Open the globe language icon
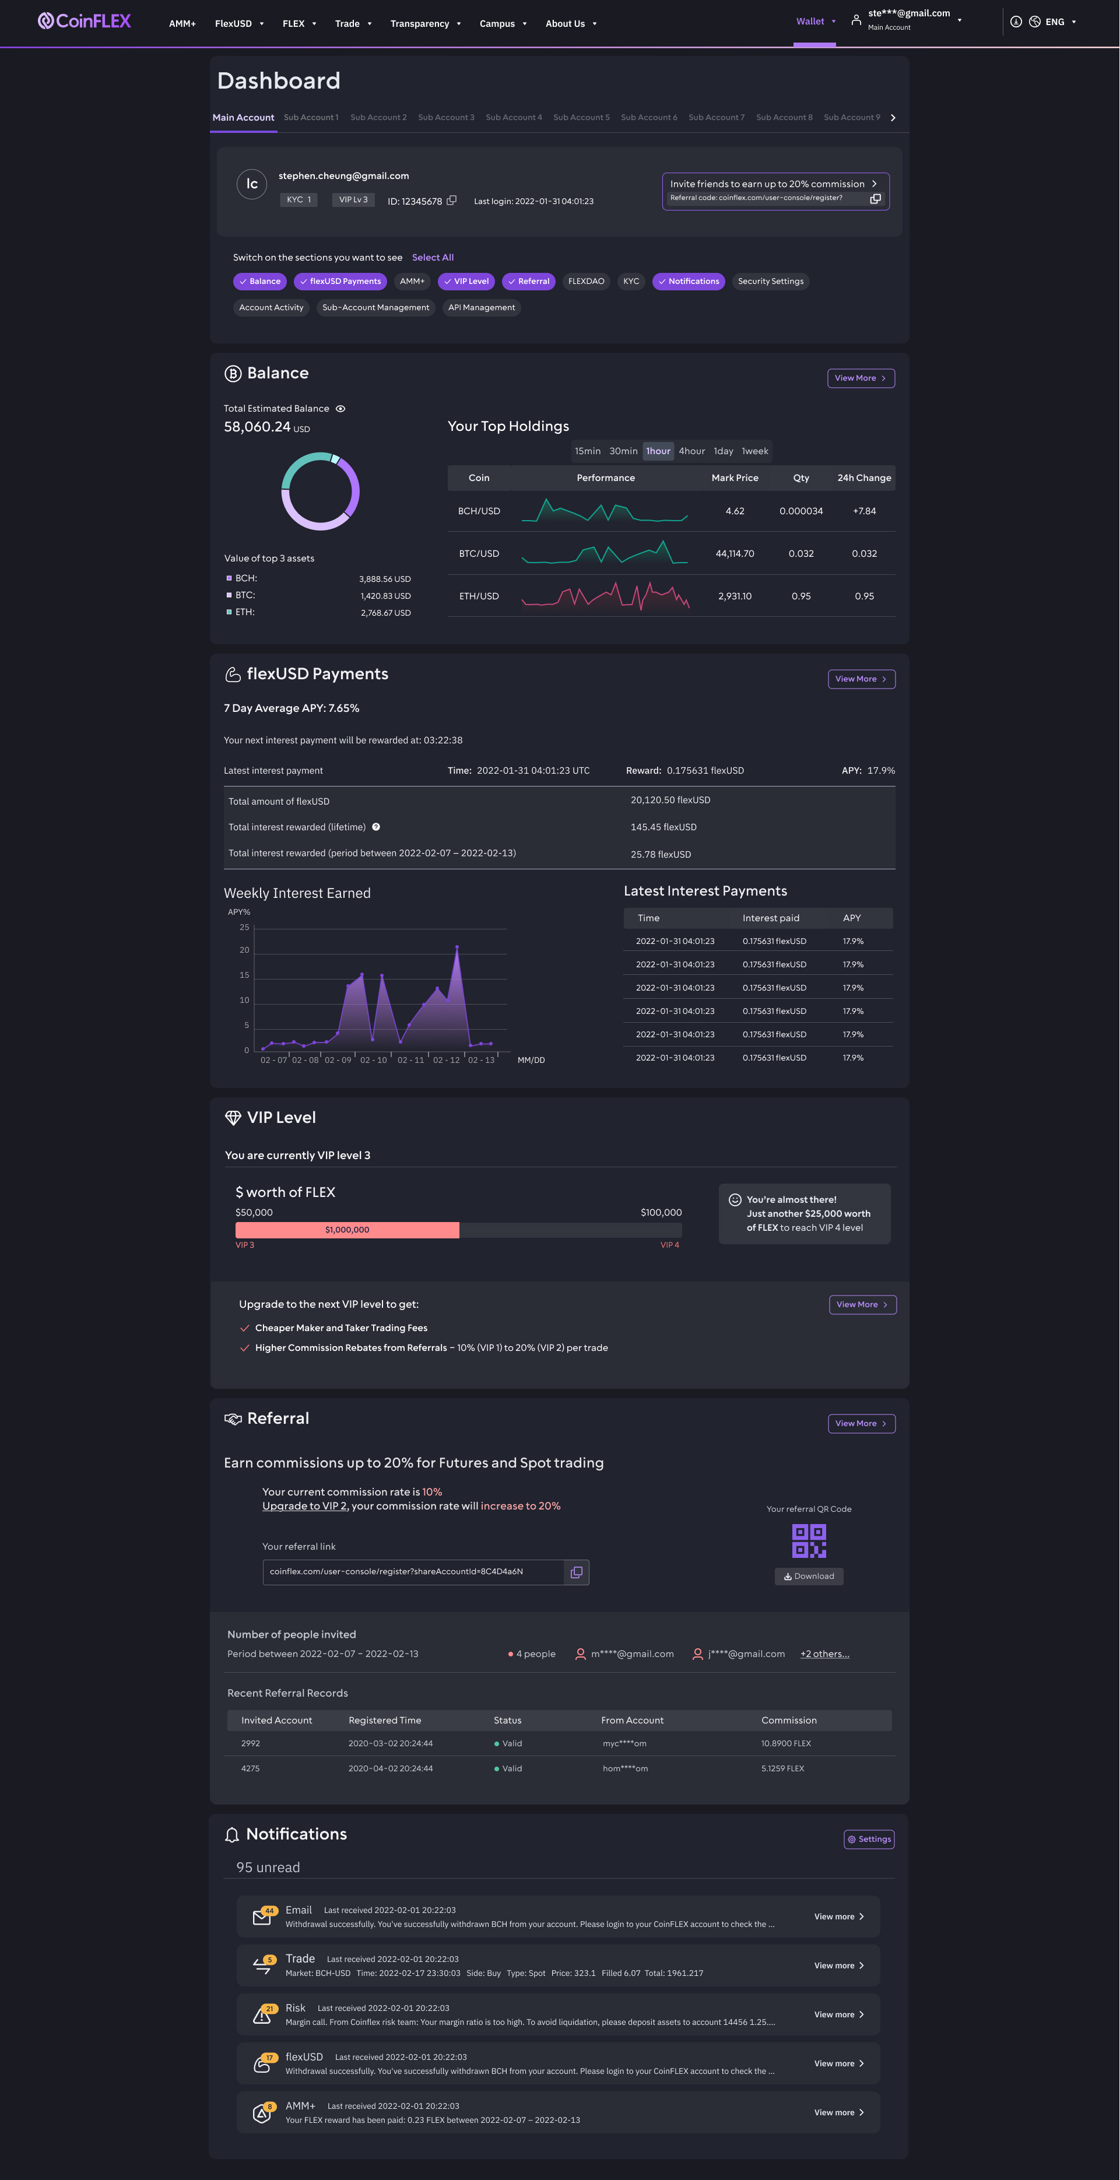 click(1034, 22)
